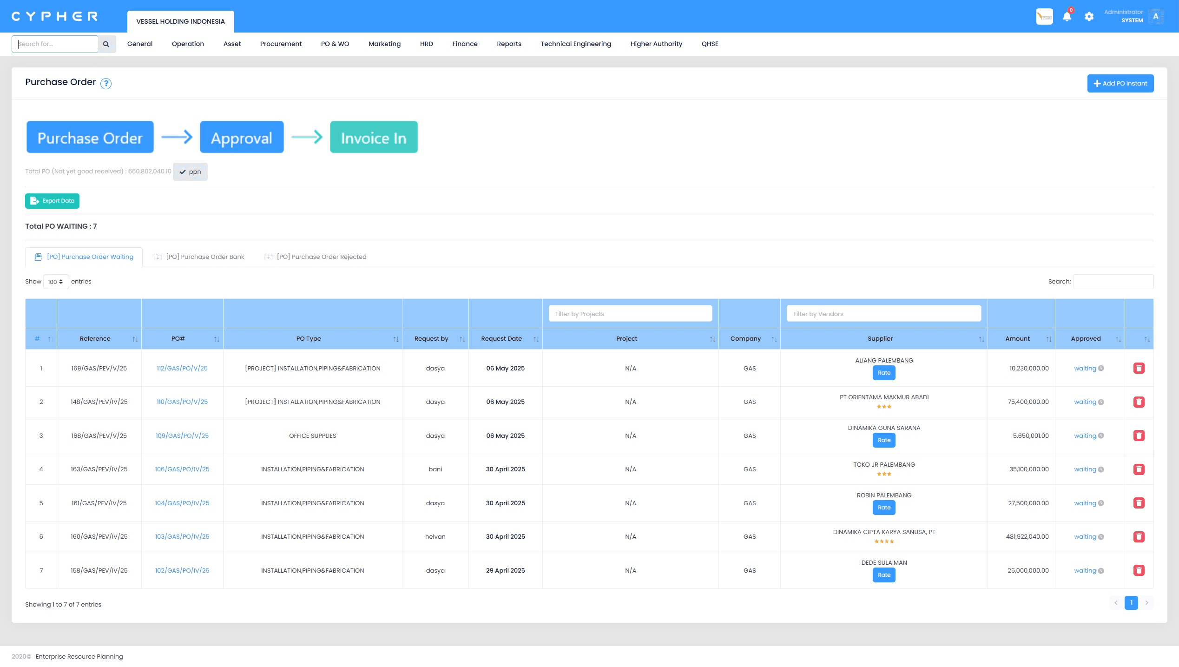Open PO link 112/GAS/PO/V/25
Image resolution: width=1179 pixels, height=667 pixels.
point(182,369)
